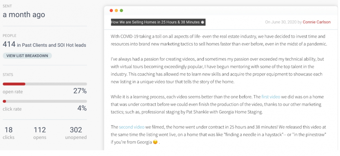The width and height of the screenshot is (340, 156).
Task: Click the 414 people count
Action: 9,44
